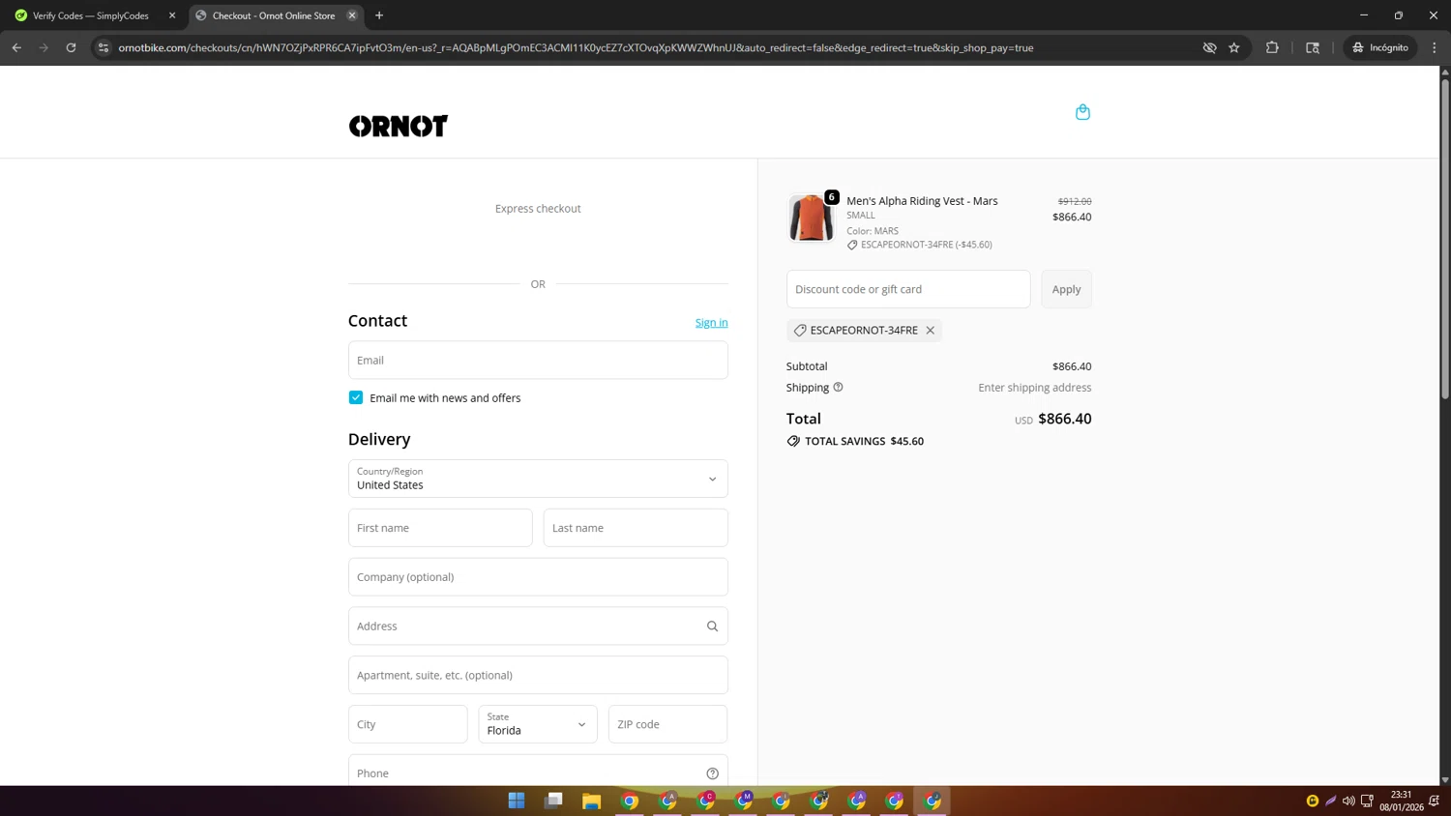1451x816 pixels.
Task: Click the address search magnifier icon
Action: pos(713,627)
